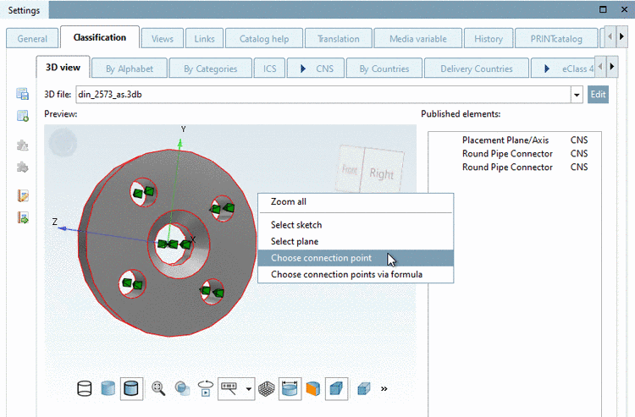The width and height of the screenshot is (635, 417).
Task: Open the 3D file combo box arrow
Action: coord(577,95)
